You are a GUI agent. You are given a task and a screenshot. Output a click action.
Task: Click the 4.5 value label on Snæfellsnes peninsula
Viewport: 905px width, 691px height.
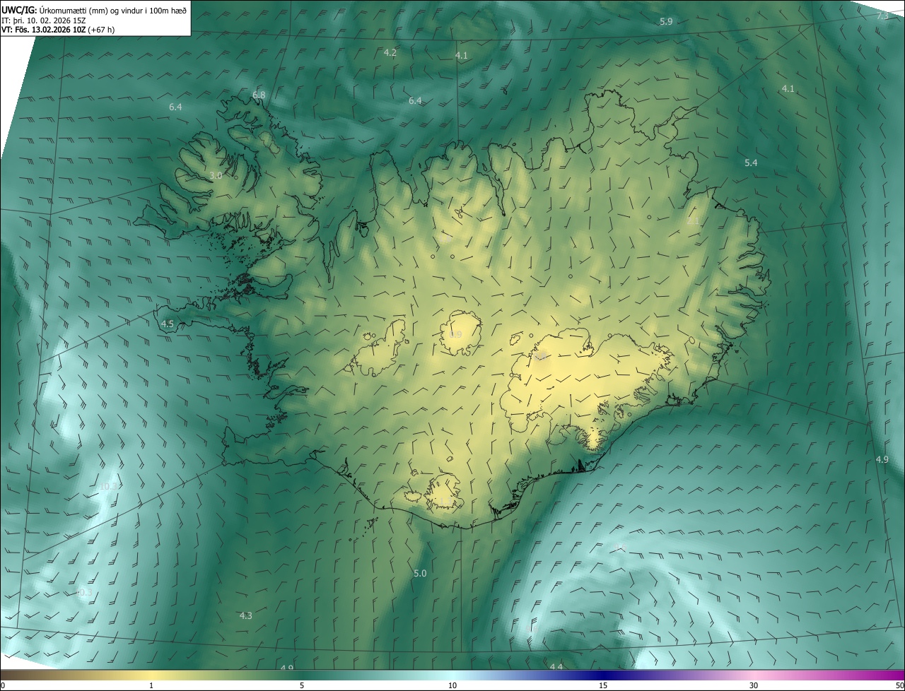tap(168, 324)
